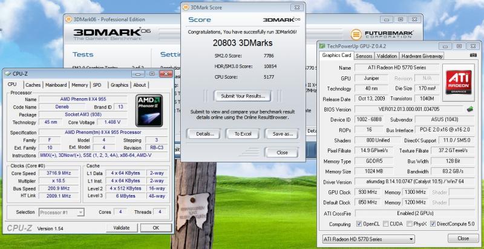Click the BIOS version VER012.013.000.001.034705 field
The image size is (484, 249).
[410, 109]
